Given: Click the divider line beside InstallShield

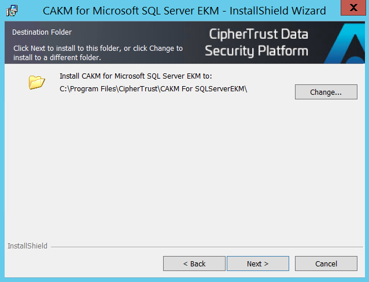Looking at the screenshot, I should click(x=202, y=247).
